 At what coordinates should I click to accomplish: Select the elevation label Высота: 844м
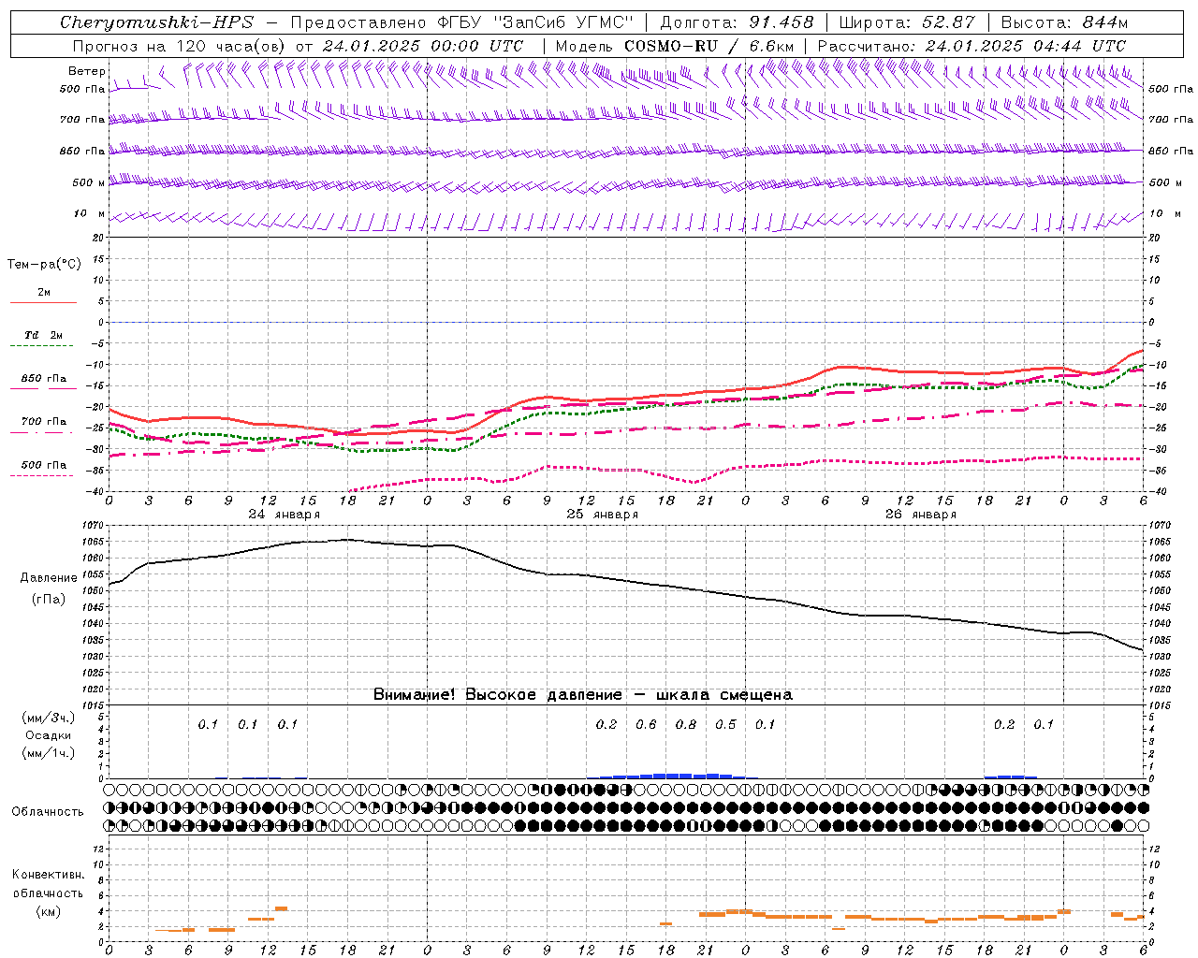point(1064,22)
